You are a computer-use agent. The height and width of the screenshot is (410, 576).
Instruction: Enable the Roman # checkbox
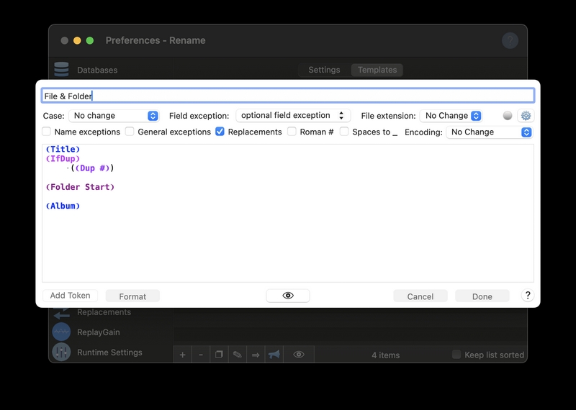point(292,132)
